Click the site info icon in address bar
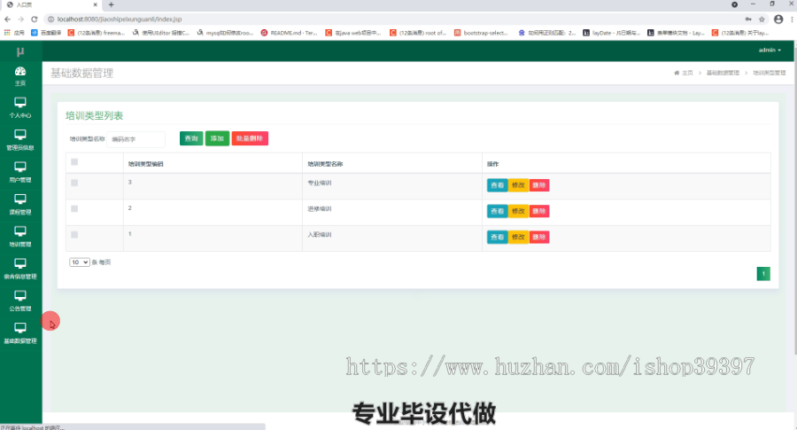This screenshot has height=430, width=797. [50, 20]
